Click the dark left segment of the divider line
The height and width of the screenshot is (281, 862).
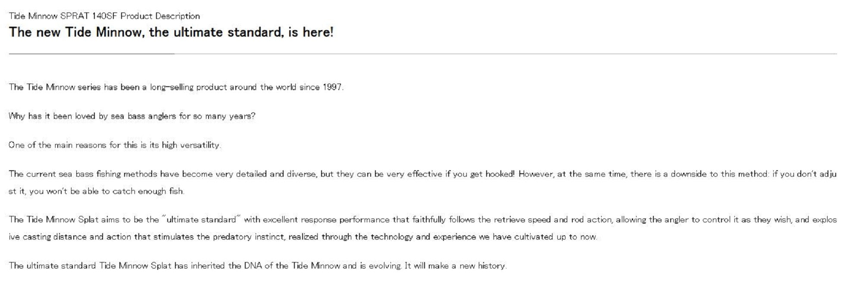91,54
